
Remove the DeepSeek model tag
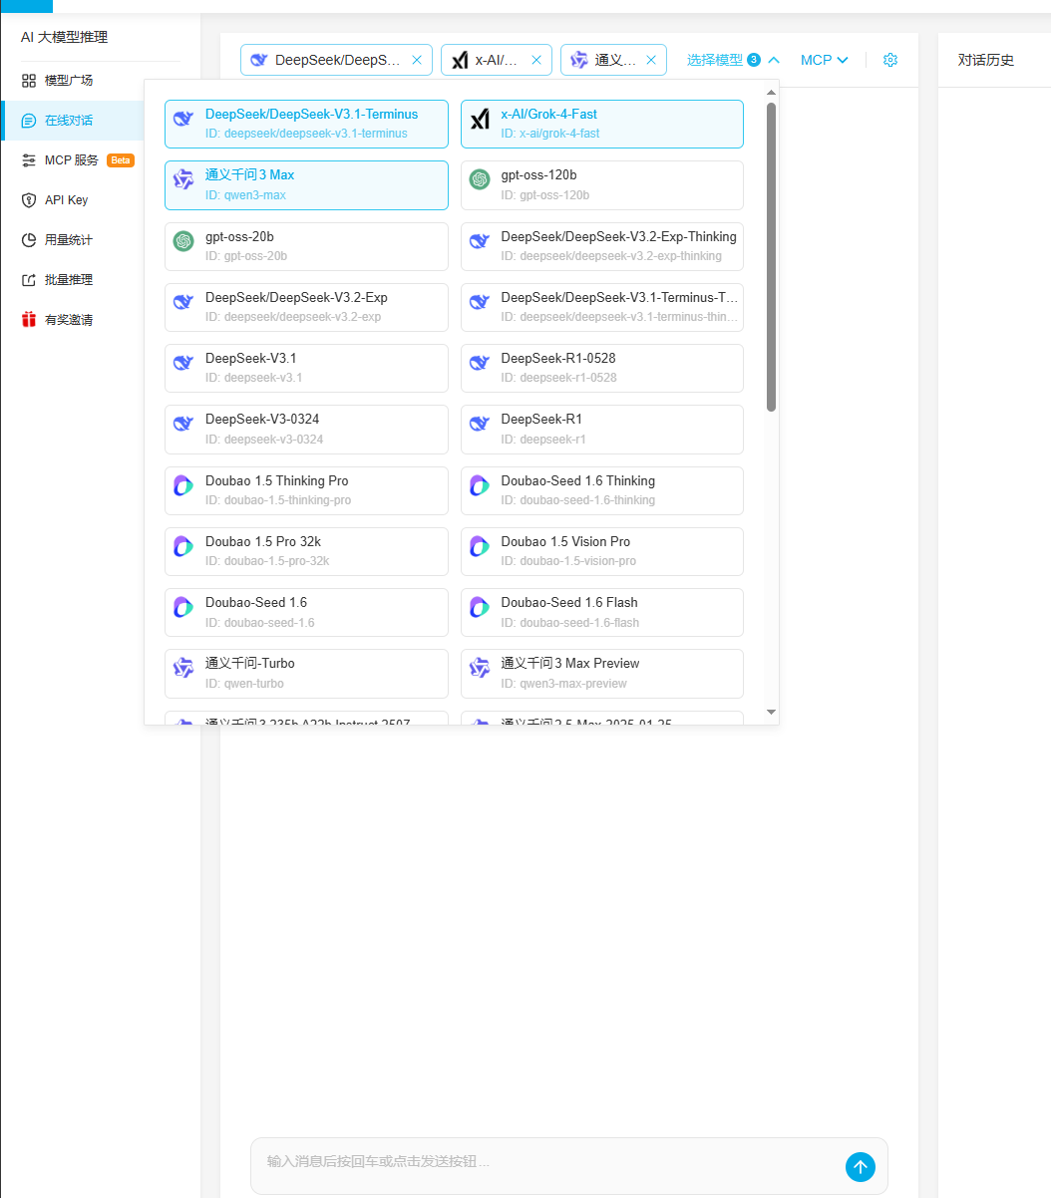(x=417, y=60)
